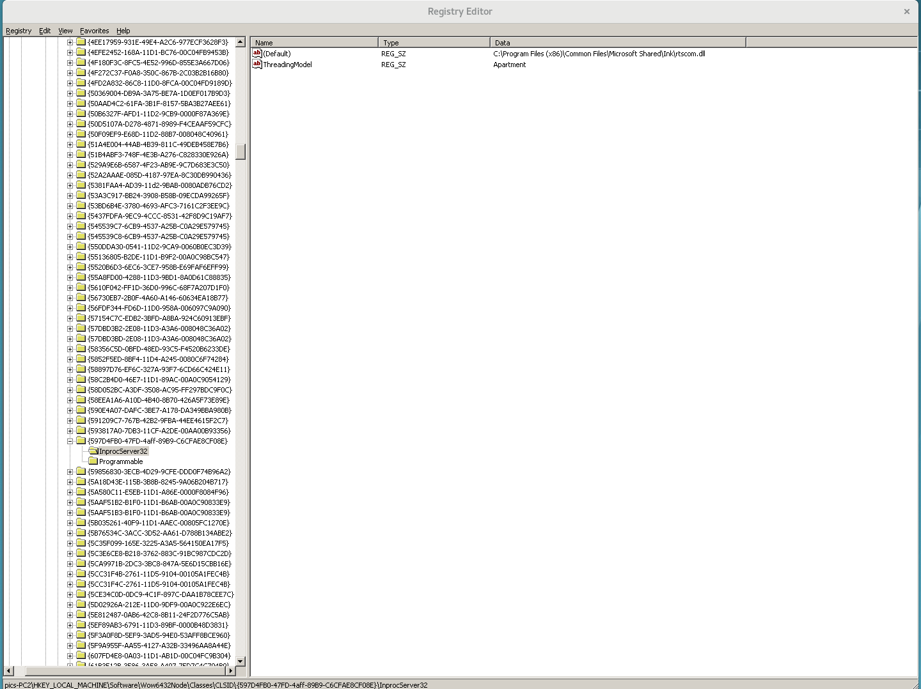Click folder icon of {50D5107A-D278-4871-8989-F4CEAAF59CFC}
Viewport: 921px width, 689px height.
[x=81, y=124]
